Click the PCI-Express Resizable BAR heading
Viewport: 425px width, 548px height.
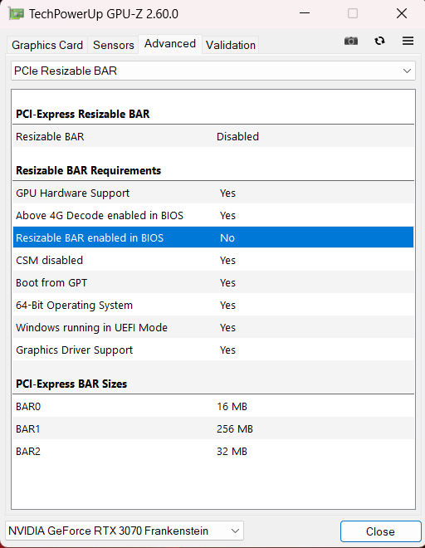(83, 115)
